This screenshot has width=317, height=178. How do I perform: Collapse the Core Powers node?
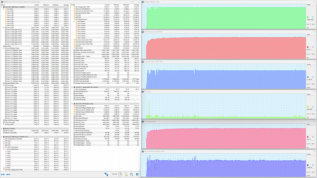74,21
